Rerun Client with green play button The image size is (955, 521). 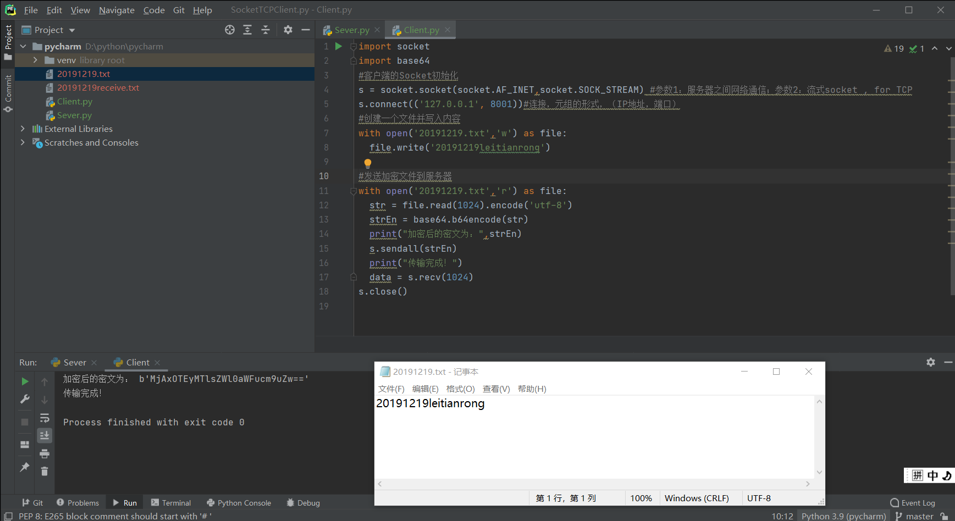click(25, 381)
